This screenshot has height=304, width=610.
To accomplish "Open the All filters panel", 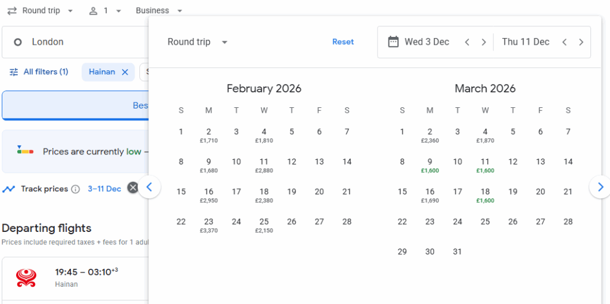I will [x=39, y=72].
